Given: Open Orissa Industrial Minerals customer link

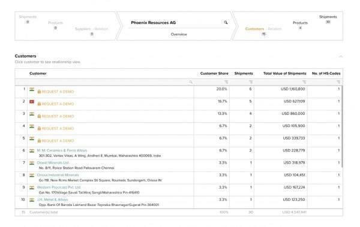Looking at the screenshot, I should click(x=58, y=175).
